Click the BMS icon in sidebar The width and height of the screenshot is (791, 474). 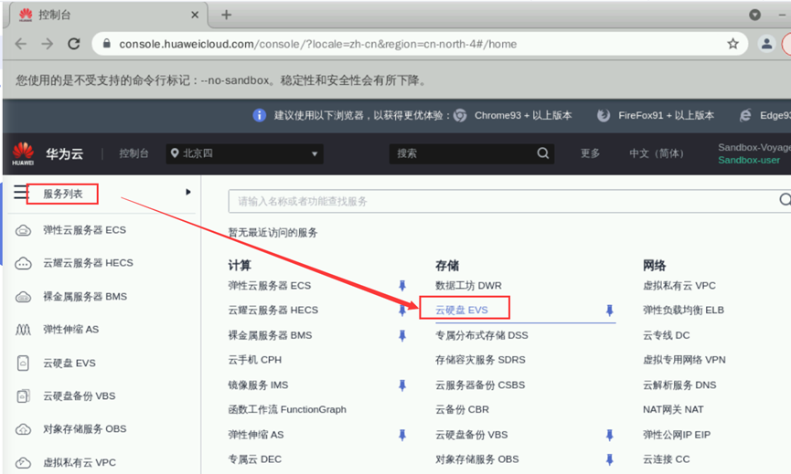(x=23, y=297)
